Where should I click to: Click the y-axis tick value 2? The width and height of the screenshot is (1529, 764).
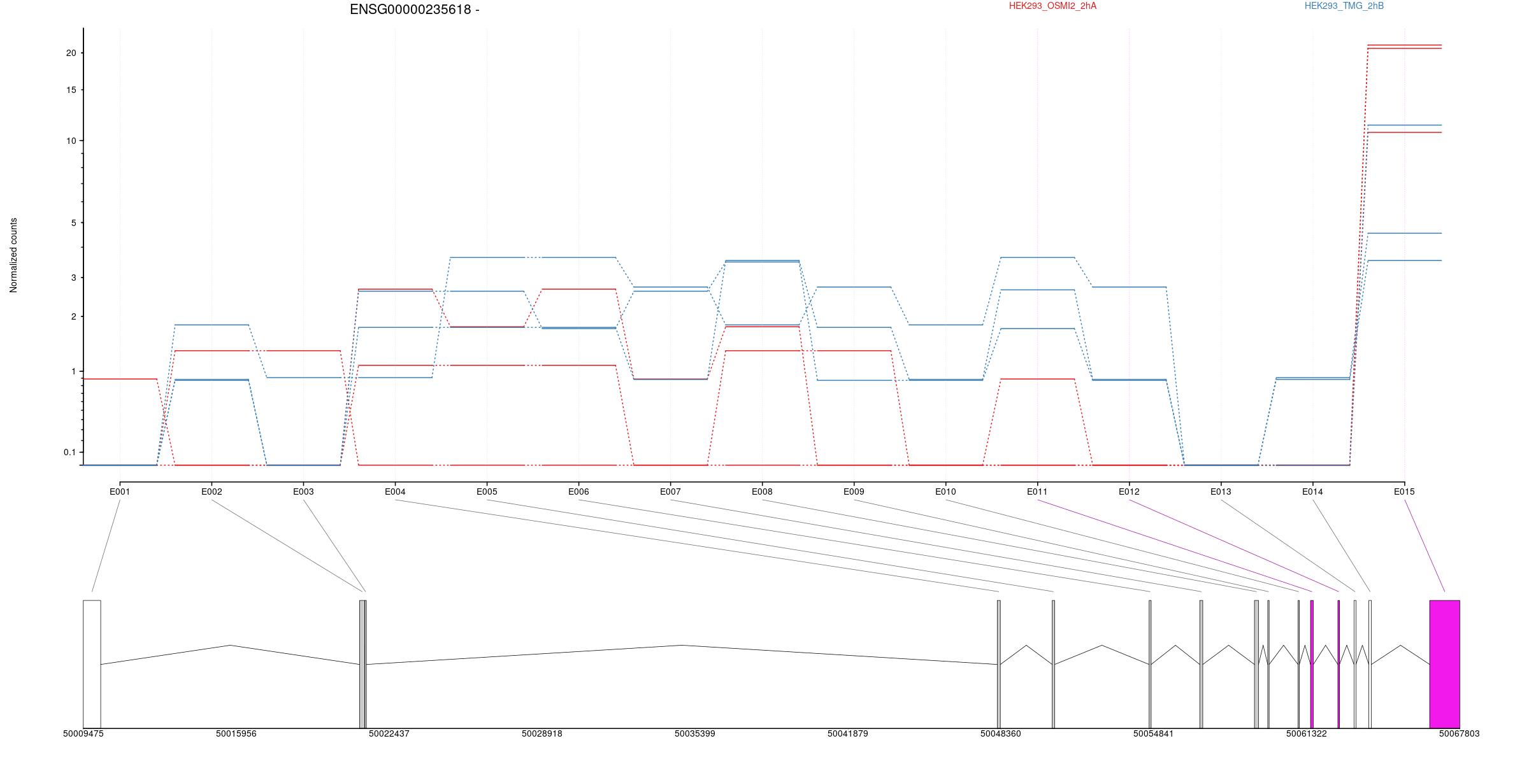click(73, 316)
